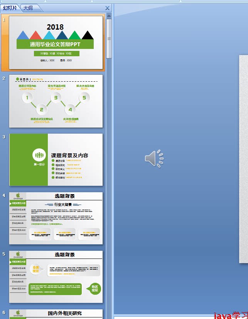Click the scroll up arrow of thumbnail pane
Screen dimensions: 248x319
[109, 16]
